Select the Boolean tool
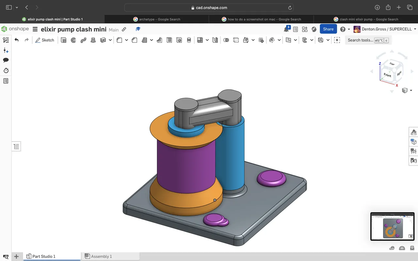 coord(226,40)
